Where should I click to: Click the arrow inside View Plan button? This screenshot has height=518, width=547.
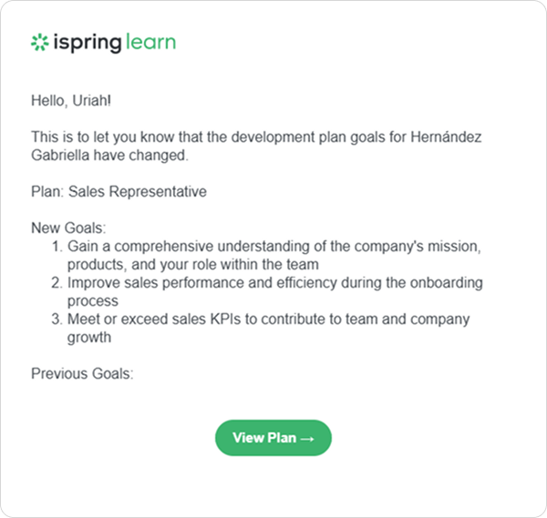tap(307, 439)
